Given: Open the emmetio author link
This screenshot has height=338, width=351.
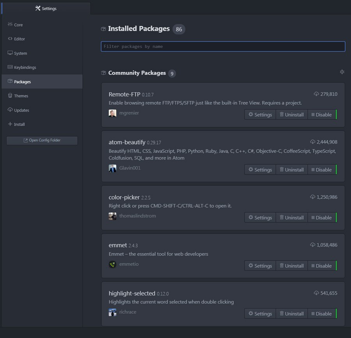Looking at the screenshot, I should click(129, 264).
